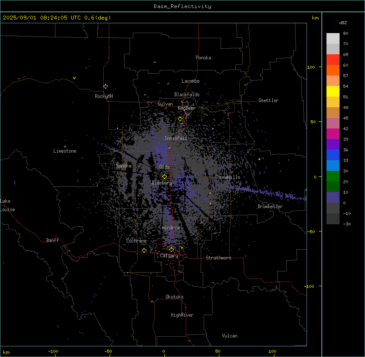Screen dimensions: 365x357
Task: Click the Olds town label
Action: pyautogui.click(x=164, y=167)
